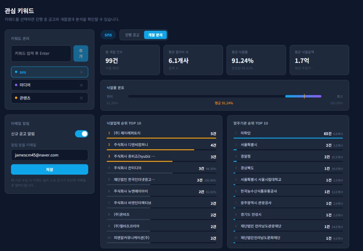Click the sns keyword badge above stats
The height and width of the screenshot is (251, 363).
click(108, 35)
